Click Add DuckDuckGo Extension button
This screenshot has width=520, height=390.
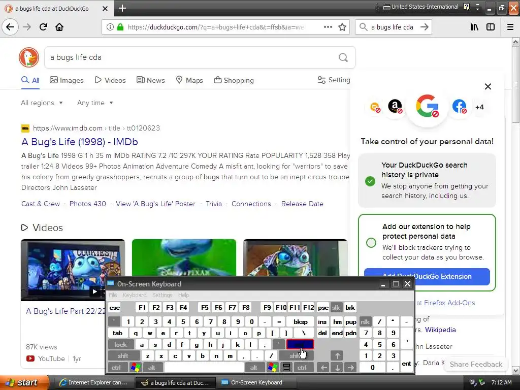427,276
